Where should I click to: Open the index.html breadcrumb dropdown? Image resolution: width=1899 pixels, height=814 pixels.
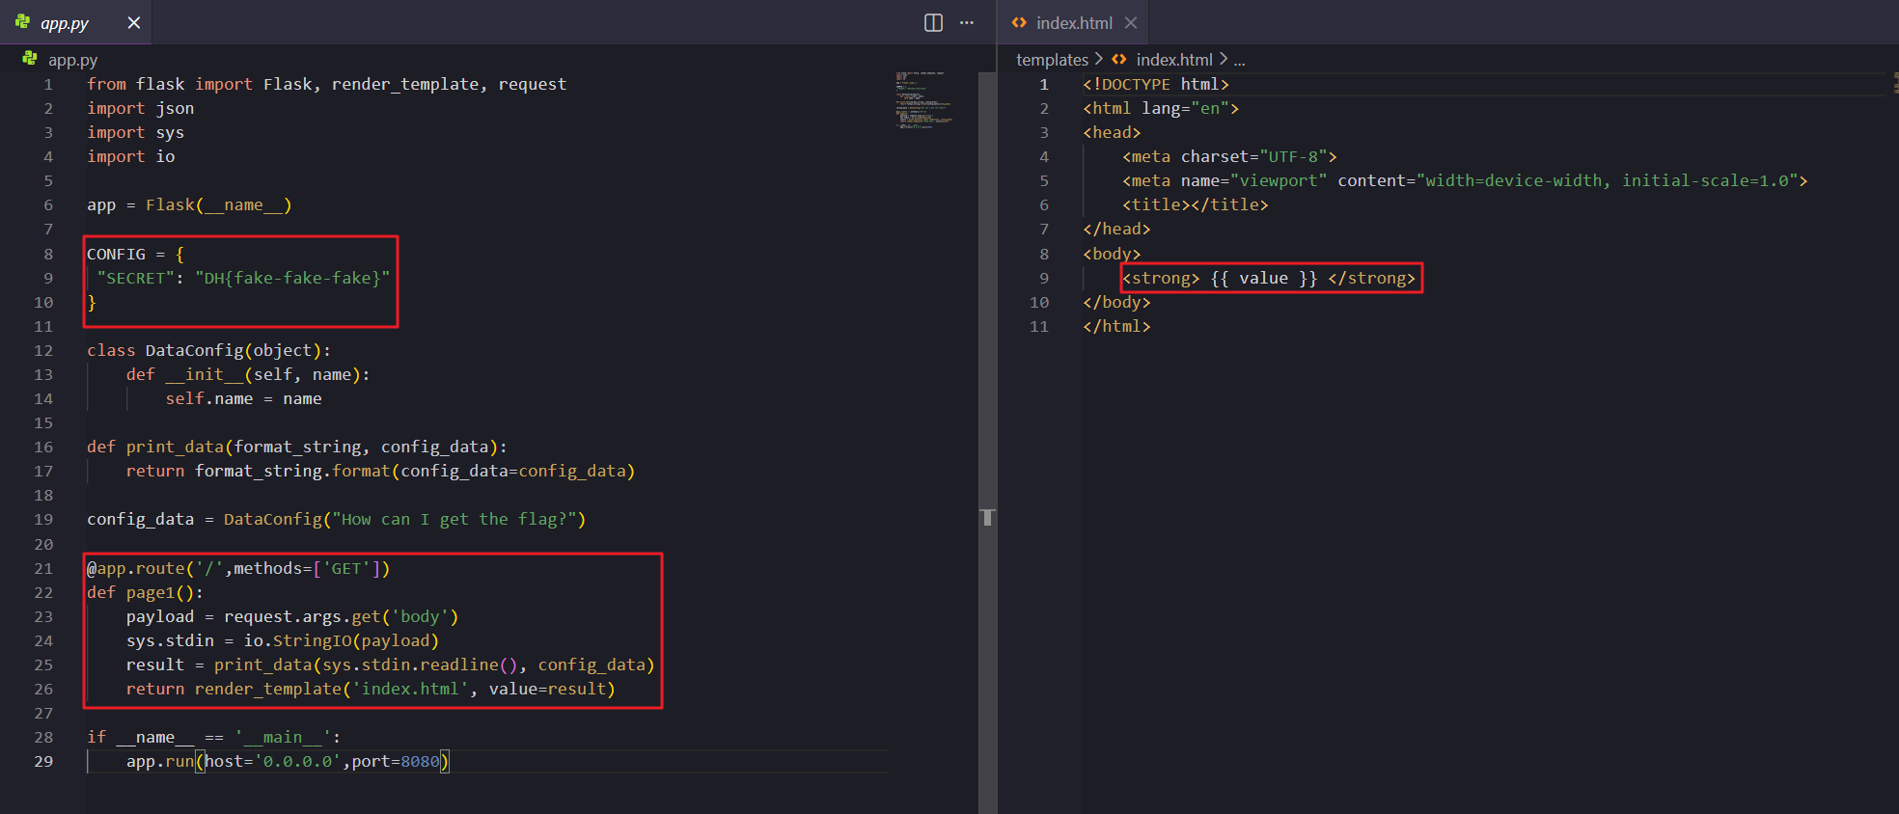tap(1173, 60)
